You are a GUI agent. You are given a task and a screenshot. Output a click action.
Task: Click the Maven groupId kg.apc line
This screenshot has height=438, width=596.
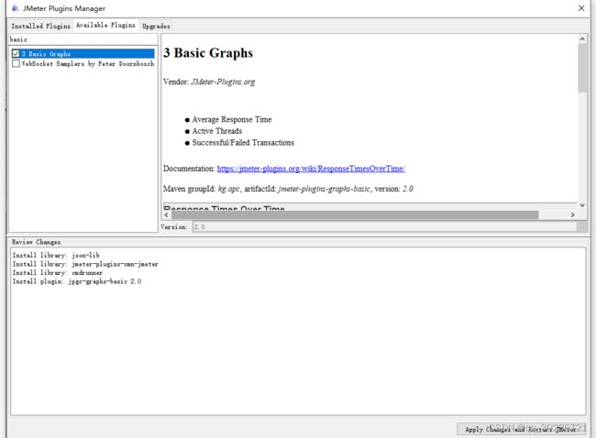click(x=288, y=189)
